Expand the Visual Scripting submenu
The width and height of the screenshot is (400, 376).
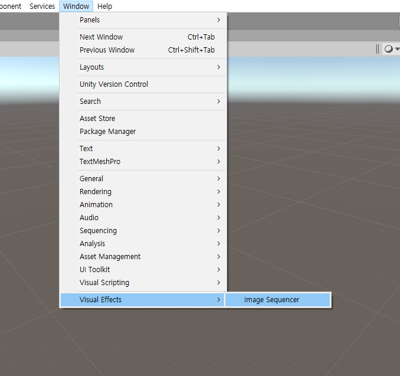pyautogui.click(x=143, y=283)
